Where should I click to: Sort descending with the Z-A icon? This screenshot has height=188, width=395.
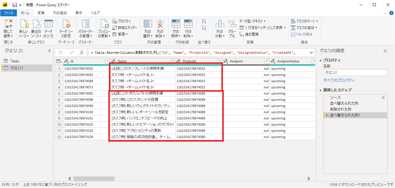(204, 28)
